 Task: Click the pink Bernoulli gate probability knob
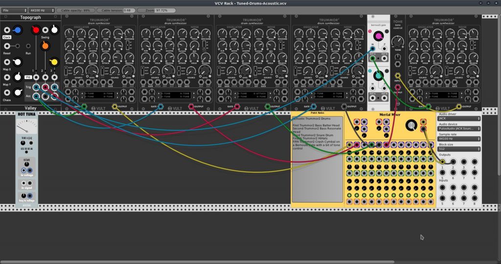(x=378, y=36)
